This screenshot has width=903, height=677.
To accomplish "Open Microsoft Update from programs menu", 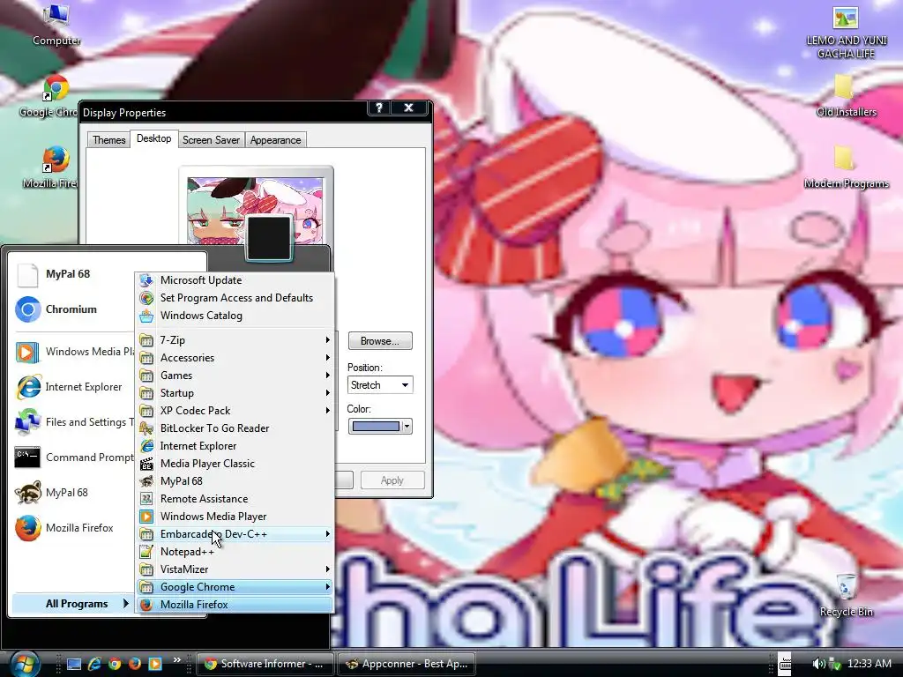I will 235,280.
